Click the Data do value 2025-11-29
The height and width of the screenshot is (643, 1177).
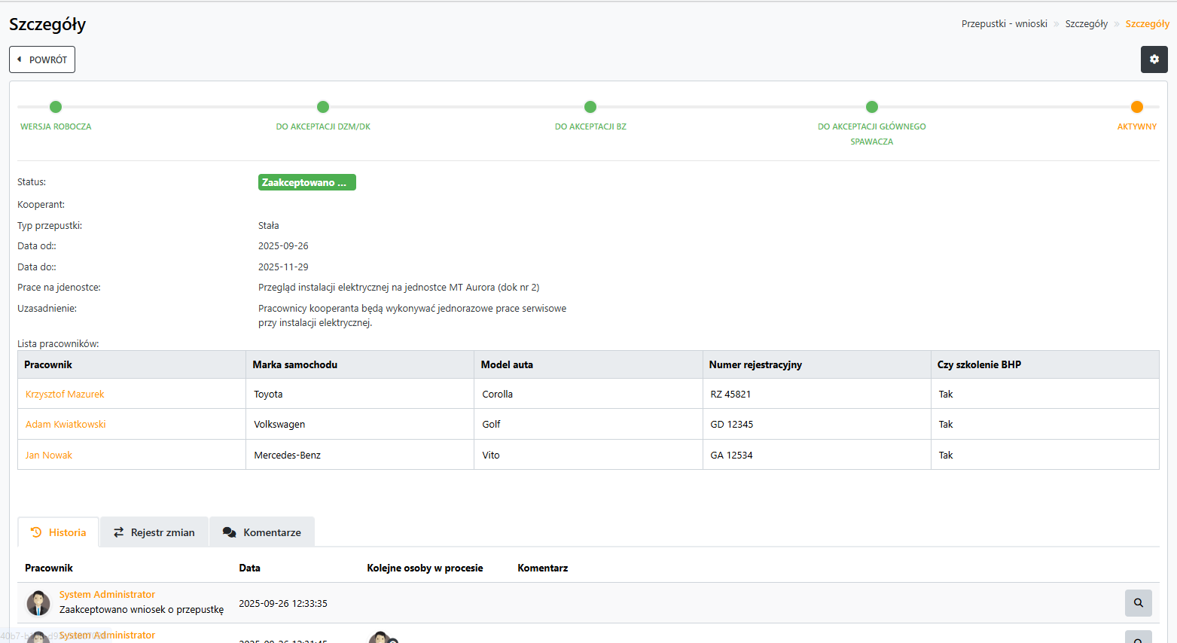point(283,267)
